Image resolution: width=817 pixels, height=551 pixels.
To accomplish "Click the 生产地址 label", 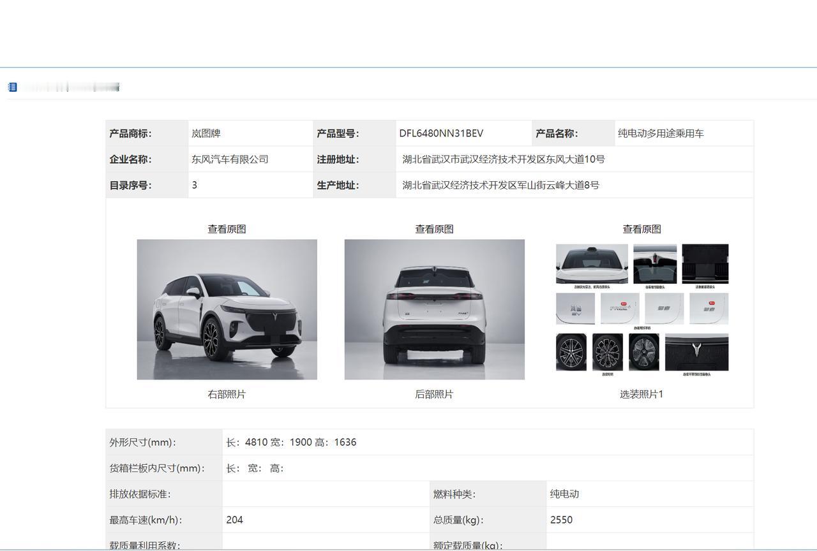I will point(338,185).
